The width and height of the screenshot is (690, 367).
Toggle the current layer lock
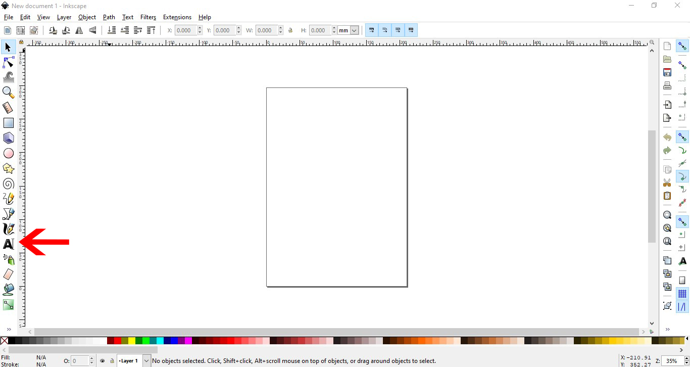tap(112, 361)
